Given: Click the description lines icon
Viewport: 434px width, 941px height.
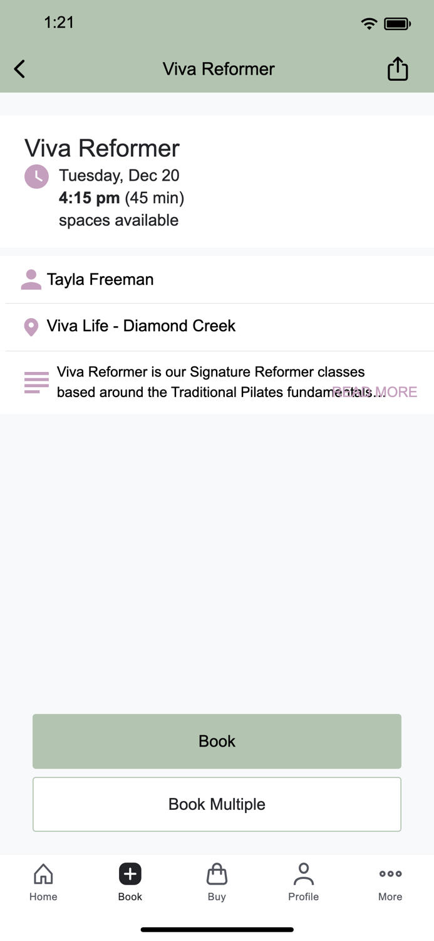Looking at the screenshot, I should 36,381.
